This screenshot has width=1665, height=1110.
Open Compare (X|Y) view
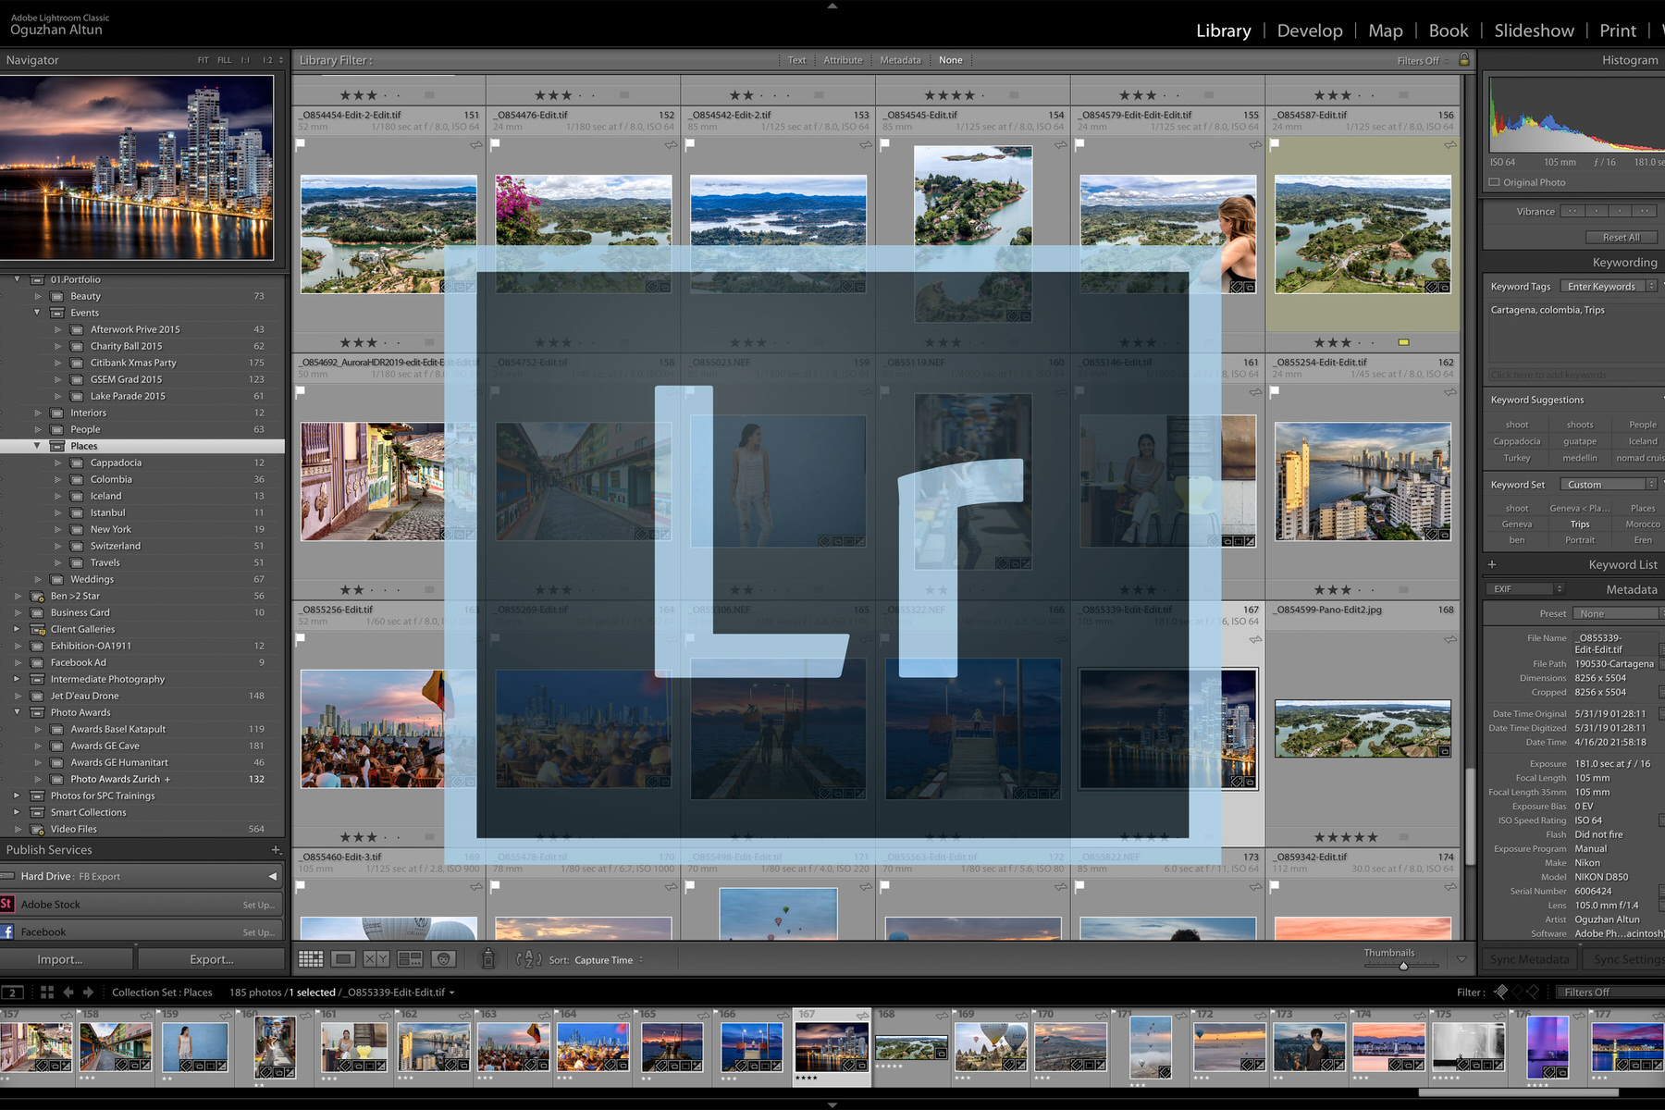tap(376, 959)
